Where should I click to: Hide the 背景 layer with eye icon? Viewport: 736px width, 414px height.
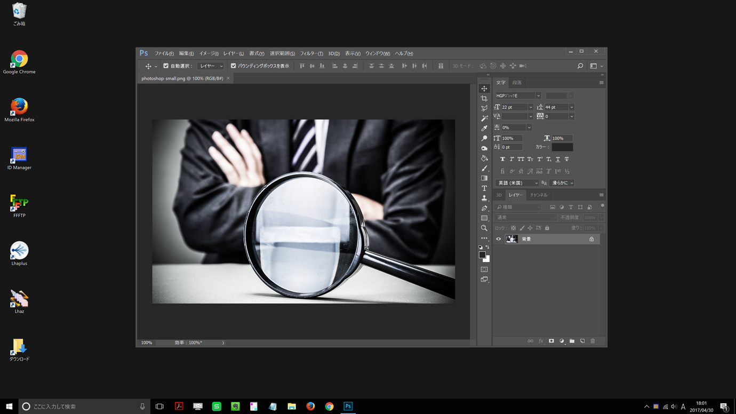point(499,239)
